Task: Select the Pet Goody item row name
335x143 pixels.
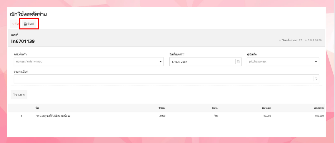Action: [53, 116]
